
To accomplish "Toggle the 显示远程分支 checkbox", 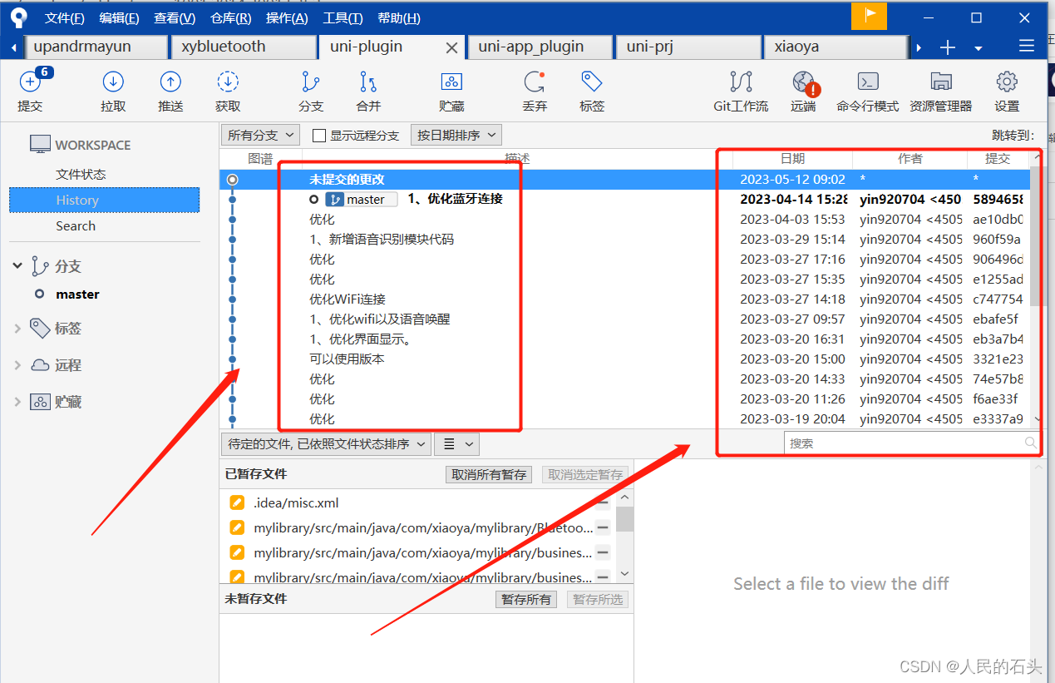I will (319, 136).
